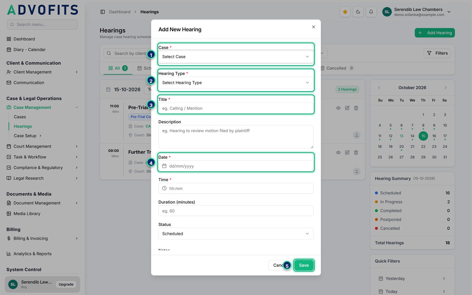Expand Court Management submenu
Image resolution: width=472 pixels, height=295 pixels.
[42, 146]
